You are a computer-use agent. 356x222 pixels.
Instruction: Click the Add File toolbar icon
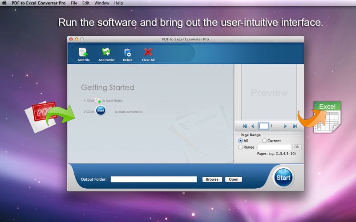[83, 54]
